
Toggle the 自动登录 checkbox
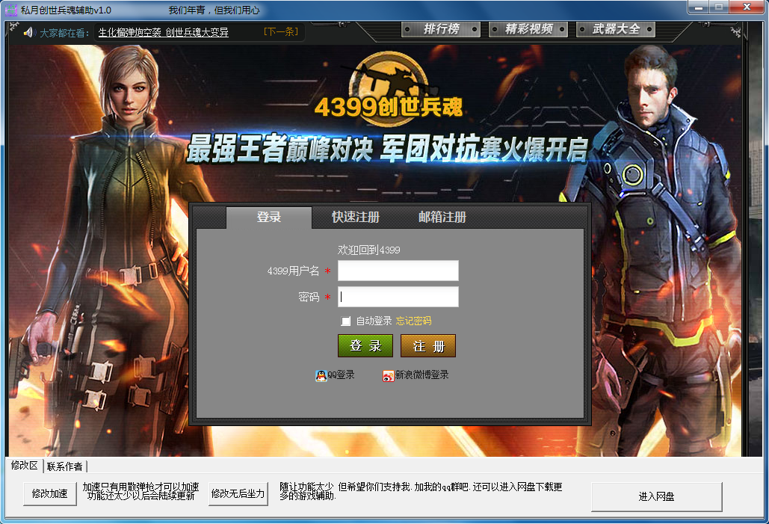pyautogui.click(x=346, y=321)
